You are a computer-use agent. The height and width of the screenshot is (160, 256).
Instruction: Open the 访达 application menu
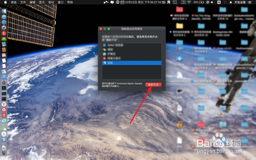point(13,2)
